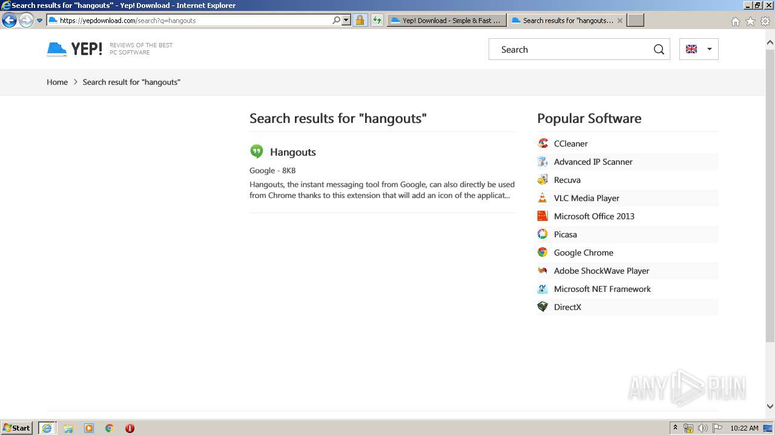Open the Chrome icon in the taskbar
This screenshot has width=775, height=436.
[x=110, y=428]
